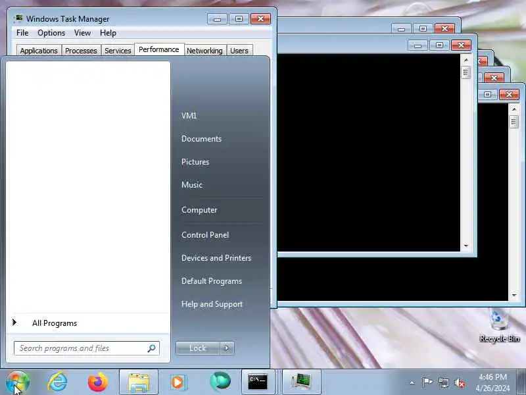Click scroll down arrow in front console window

(x=466, y=246)
